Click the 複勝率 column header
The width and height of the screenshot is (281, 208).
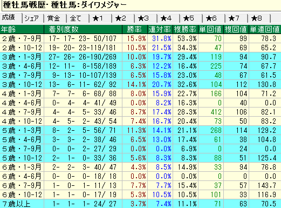pos(186,29)
